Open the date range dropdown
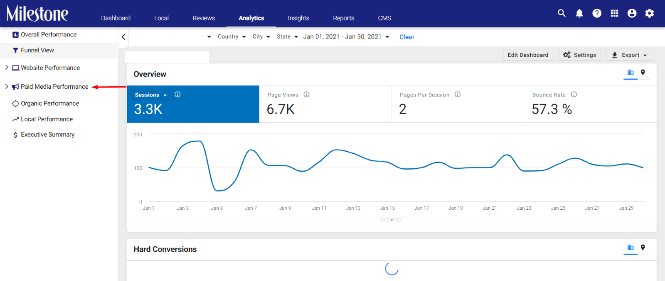This screenshot has width=665, height=281. (x=346, y=36)
